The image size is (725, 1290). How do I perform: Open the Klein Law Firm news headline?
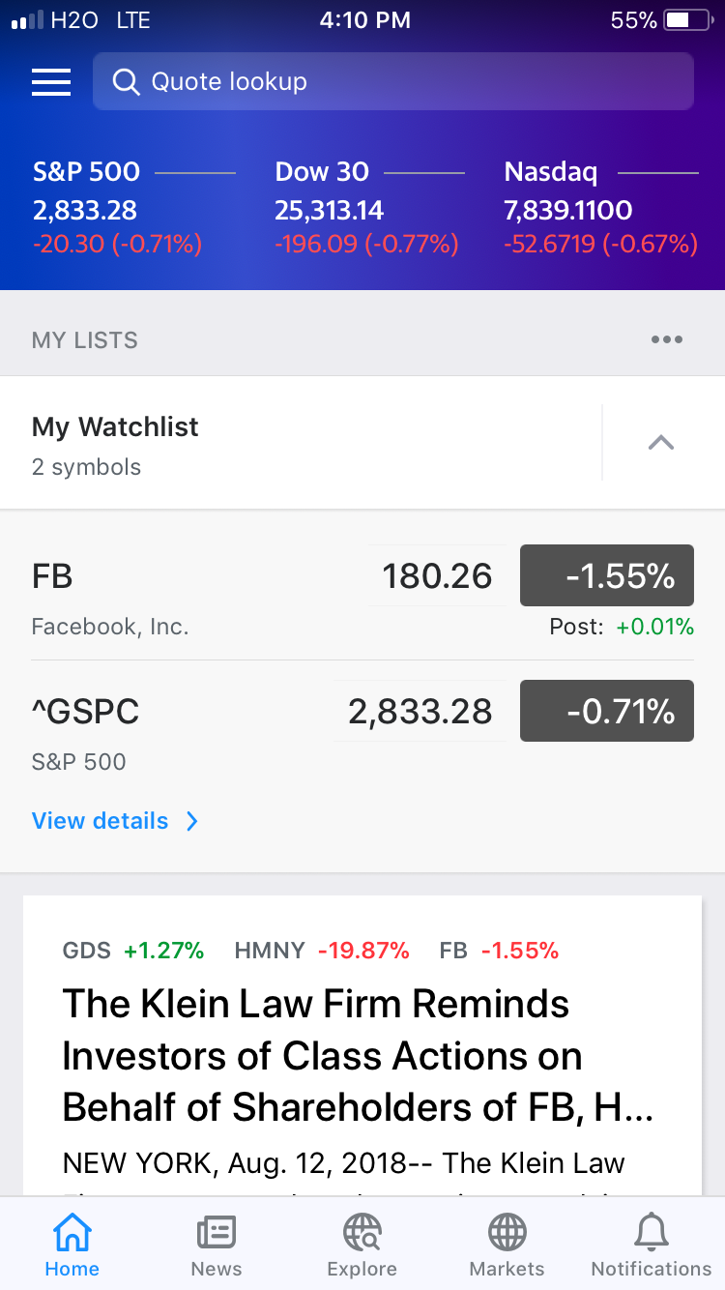(x=359, y=1056)
